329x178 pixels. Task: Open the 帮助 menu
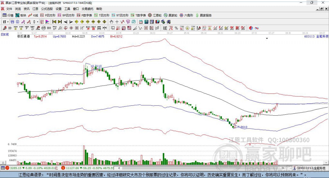click(x=99, y=9)
